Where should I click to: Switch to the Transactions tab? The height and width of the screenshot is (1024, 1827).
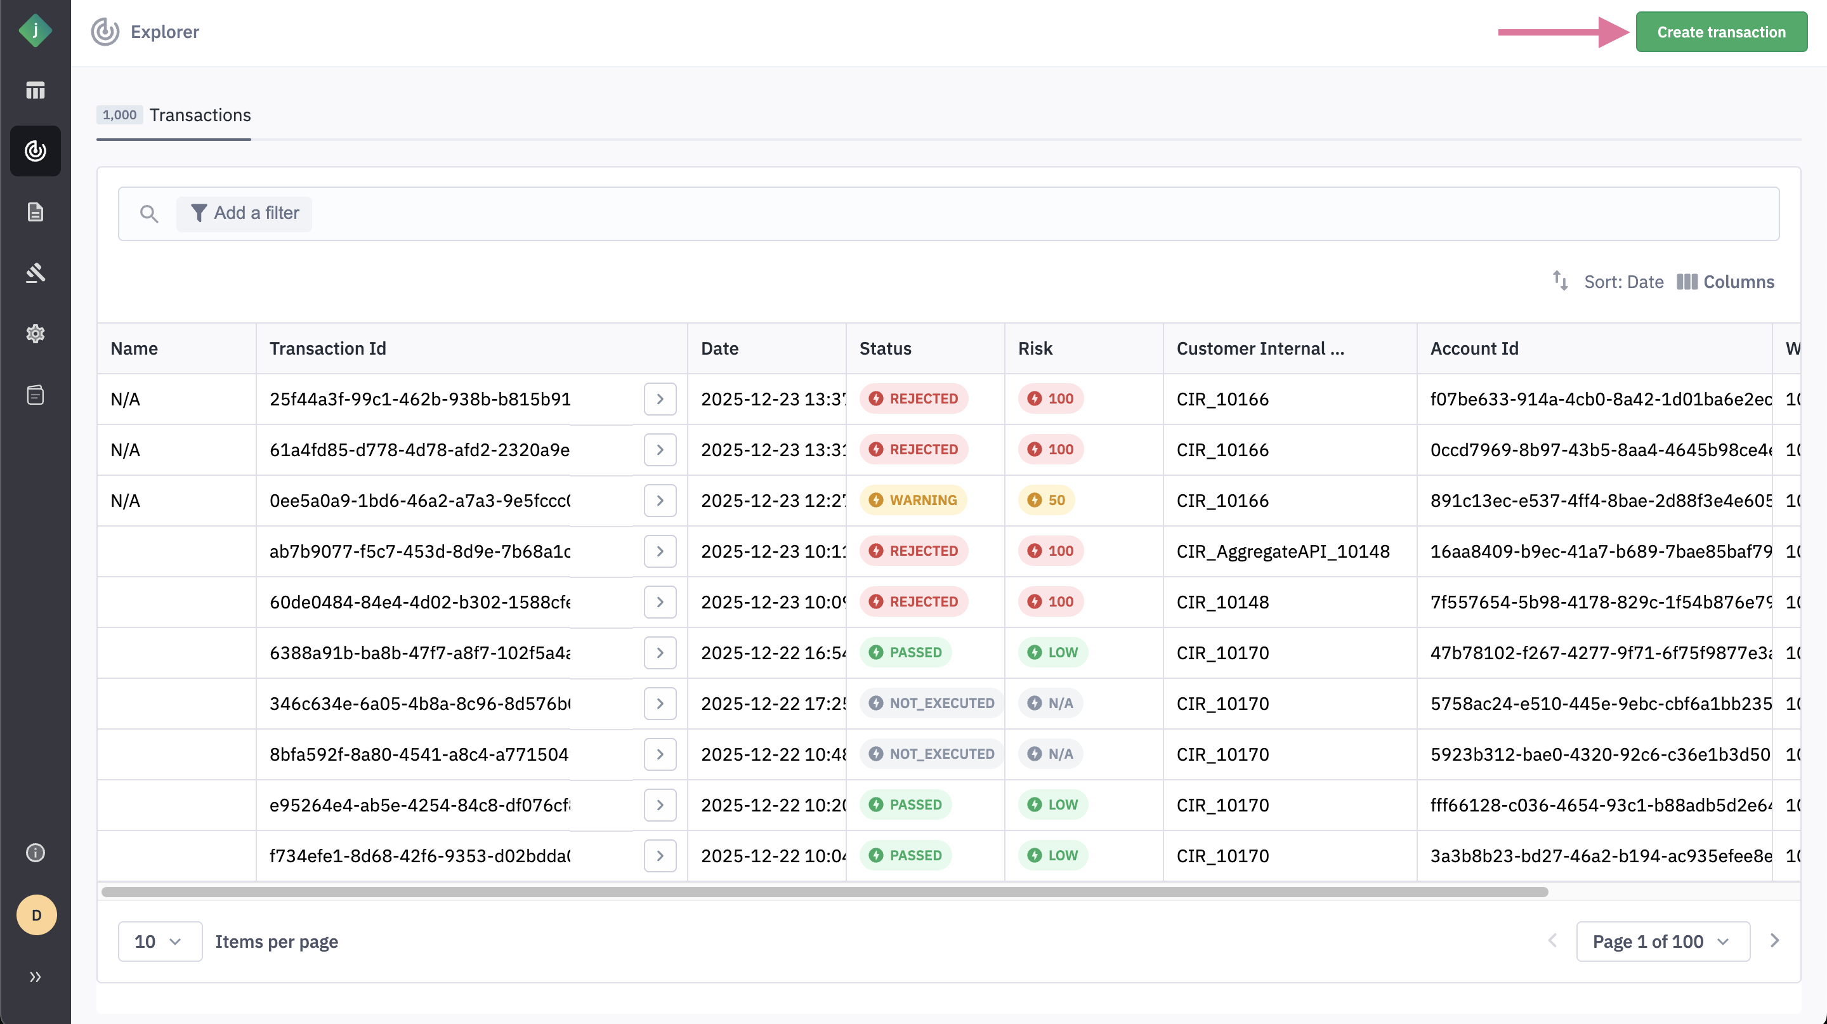coord(199,115)
